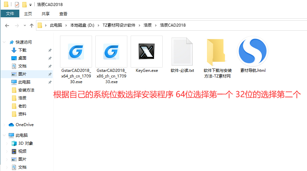The width and height of the screenshot is (307, 171).
Task: Open 老的 folder in sidebar
Action: pos(22,106)
